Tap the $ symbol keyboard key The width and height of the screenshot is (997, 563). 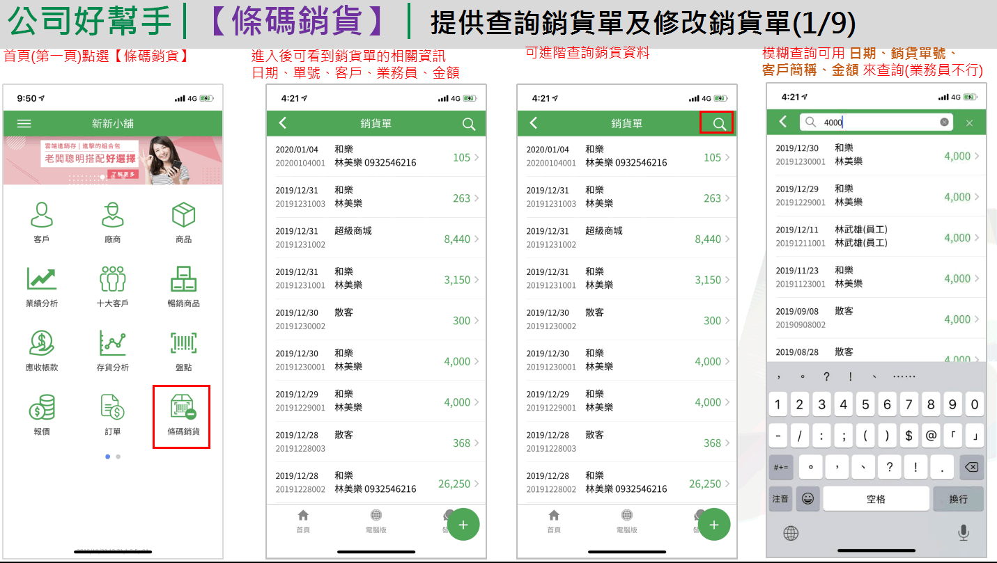(909, 436)
